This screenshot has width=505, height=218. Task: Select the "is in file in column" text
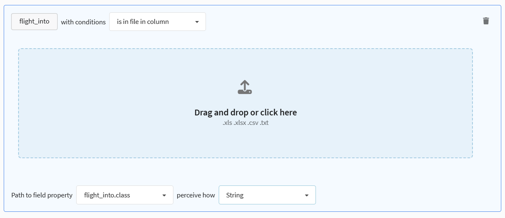click(143, 22)
